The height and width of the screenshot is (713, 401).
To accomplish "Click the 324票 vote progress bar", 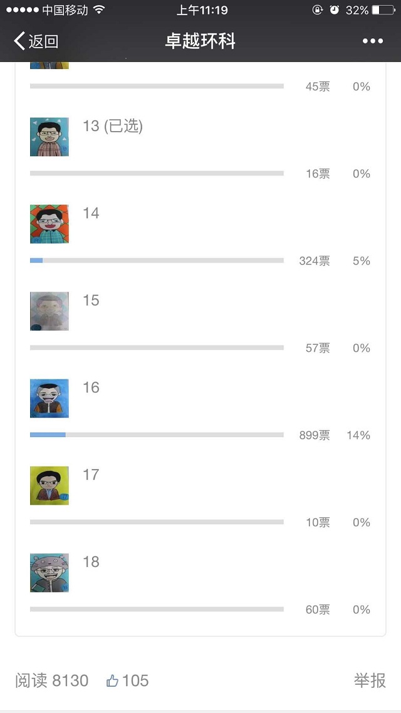I will pyautogui.click(x=157, y=260).
